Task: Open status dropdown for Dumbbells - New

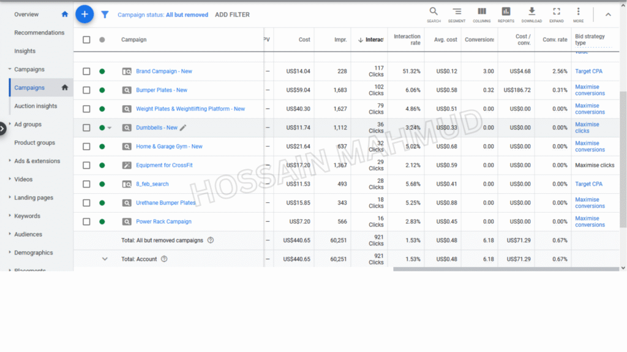Action: 110,128
